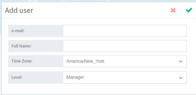Open the Time Zone dropdown
The image size is (196, 95).
click(x=125, y=61)
